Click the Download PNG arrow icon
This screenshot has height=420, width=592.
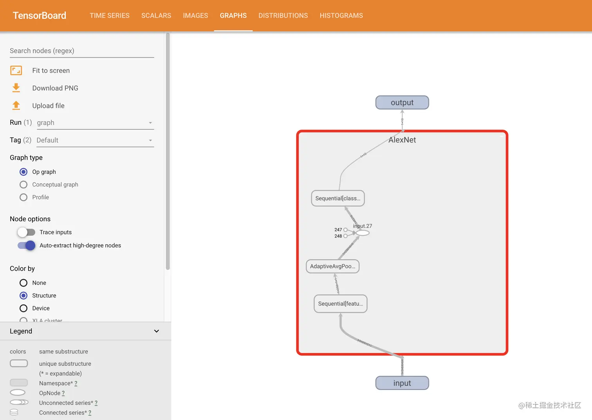16,88
